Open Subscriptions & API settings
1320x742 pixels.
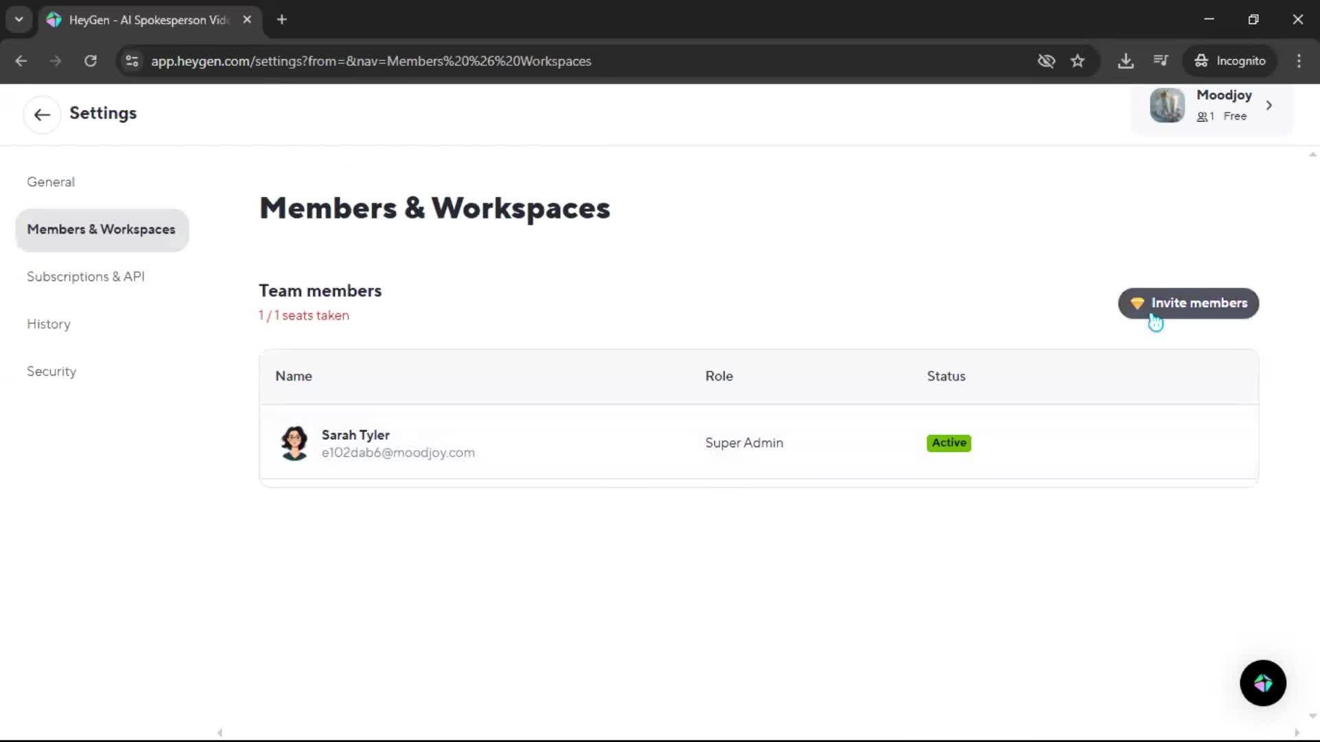coord(86,277)
